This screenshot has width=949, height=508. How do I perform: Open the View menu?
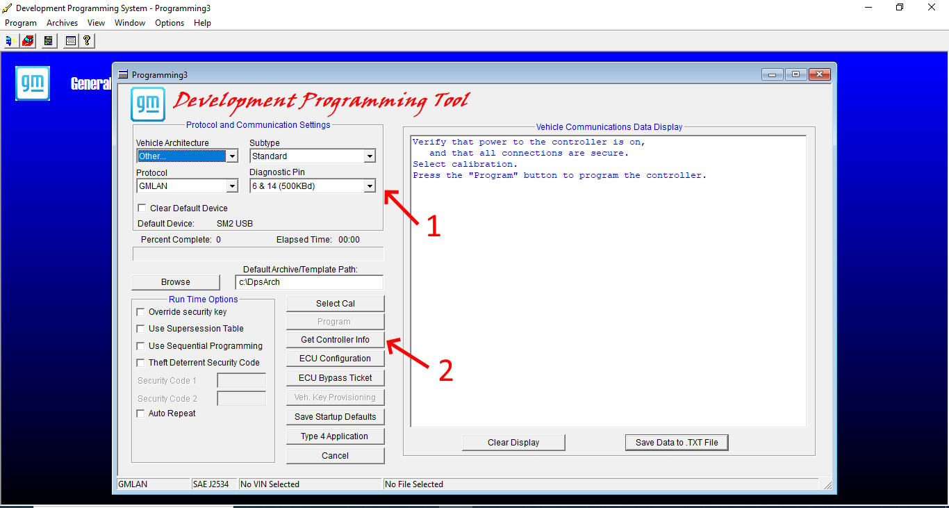pyautogui.click(x=97, y=23)
